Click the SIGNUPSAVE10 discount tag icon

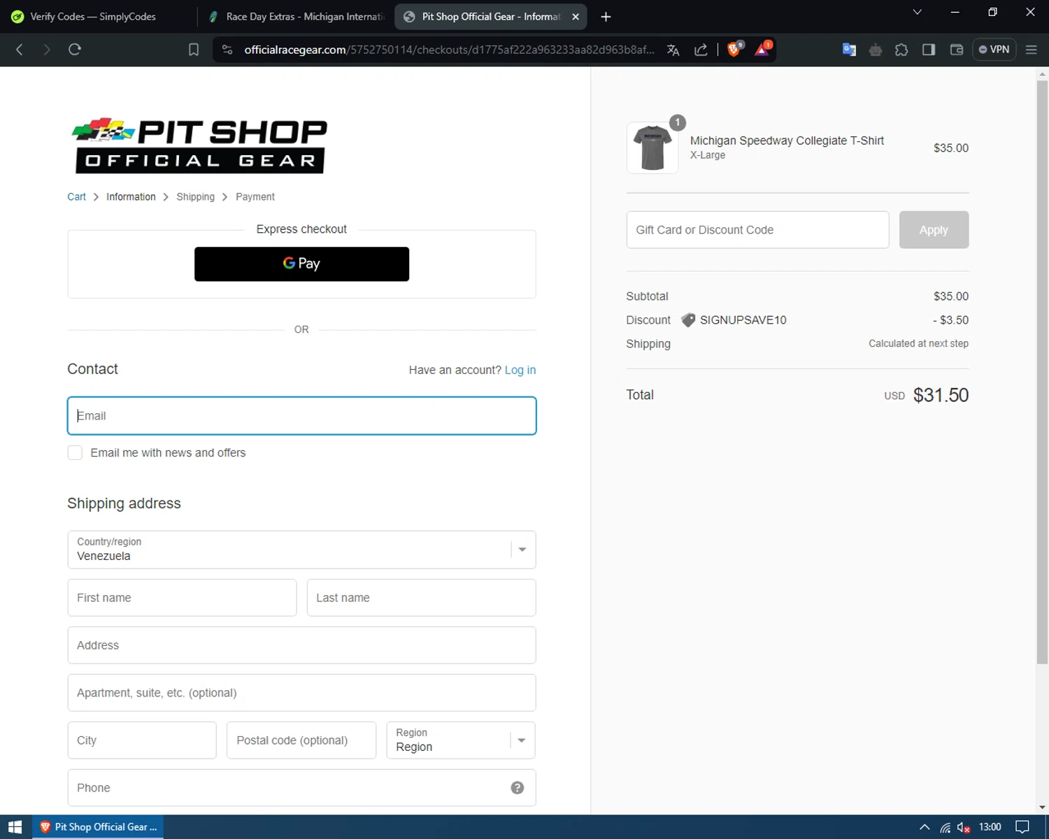688,320
